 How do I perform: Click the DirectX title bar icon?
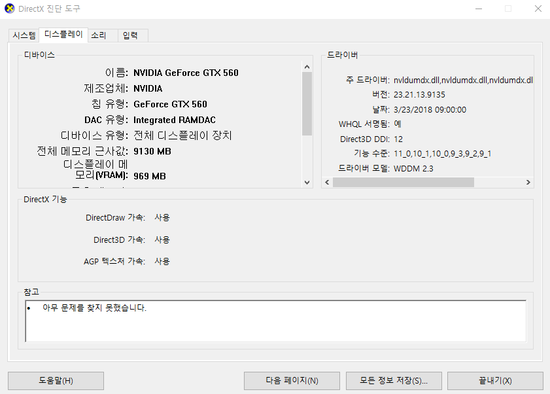pyautogui.click(x=9, y=9)
